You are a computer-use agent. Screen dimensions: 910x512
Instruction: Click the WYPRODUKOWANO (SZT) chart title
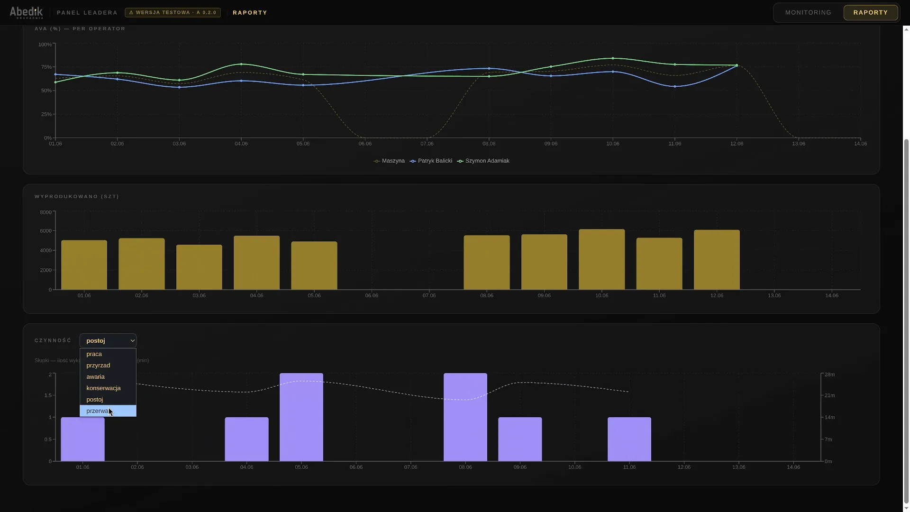click(77, 196)
